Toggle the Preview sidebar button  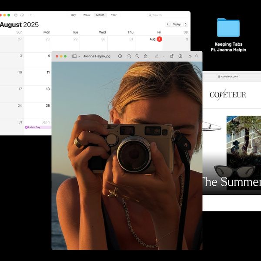pyautogui.click(x=74, y=56)
